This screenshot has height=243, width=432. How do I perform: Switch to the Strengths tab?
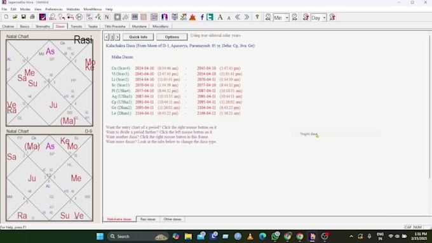click(x=43, y=27)
